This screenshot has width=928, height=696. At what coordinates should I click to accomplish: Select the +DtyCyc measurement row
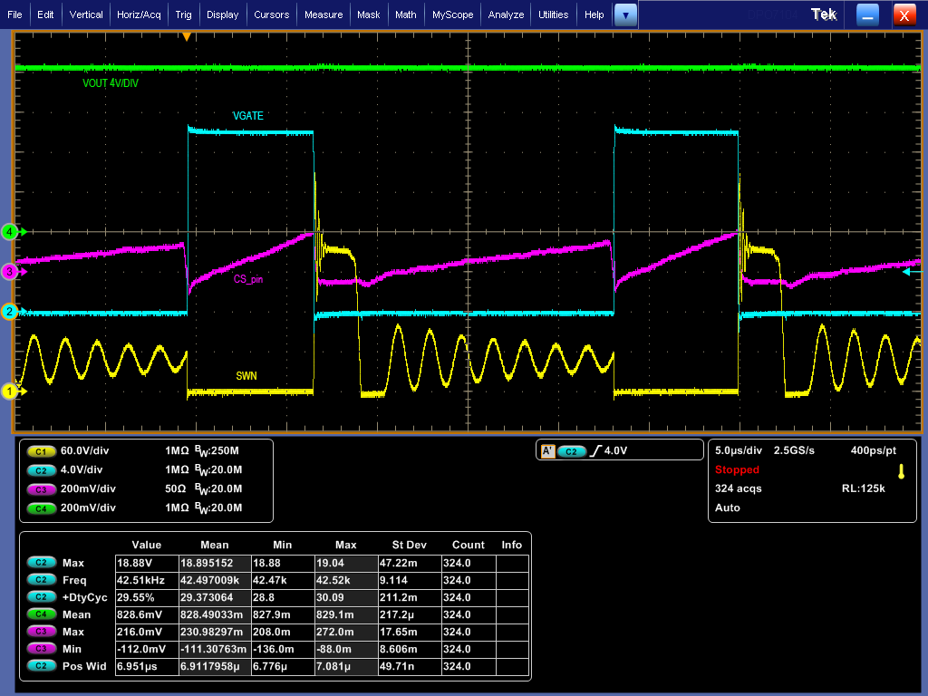tap(85, 597)
